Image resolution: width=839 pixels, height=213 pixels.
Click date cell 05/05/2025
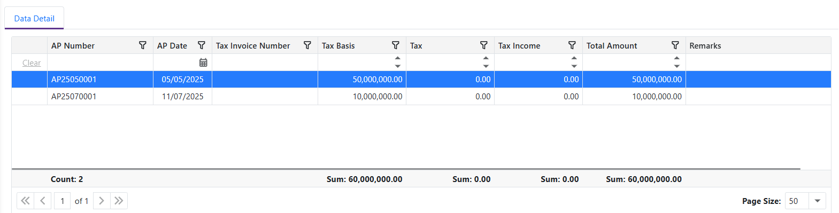(183, 80)
